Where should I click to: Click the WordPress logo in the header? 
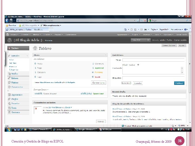point(9,40)
